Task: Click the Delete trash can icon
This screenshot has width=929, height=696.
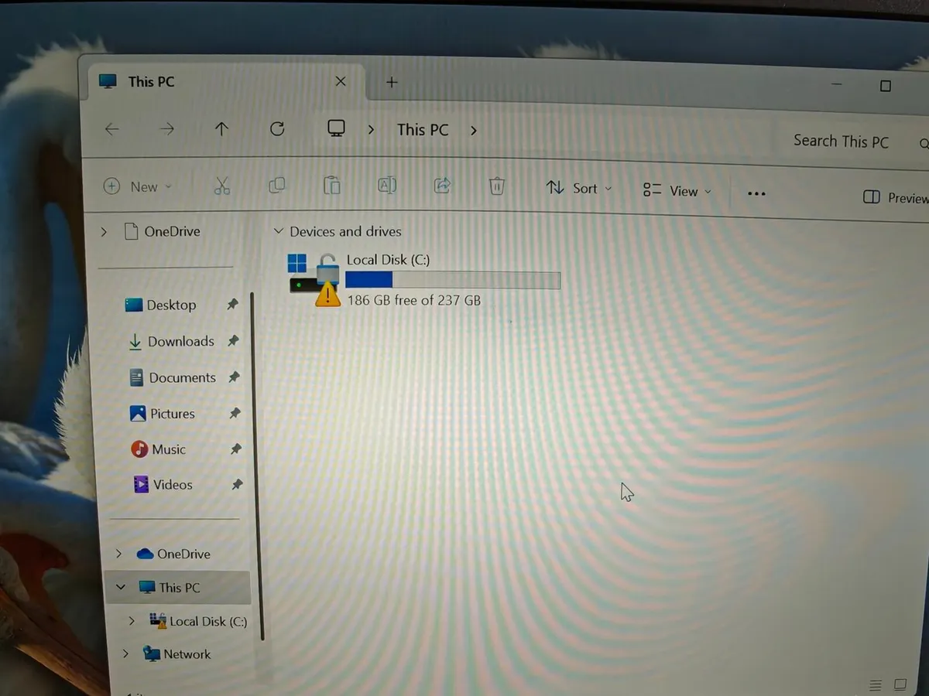Action: coord(497,186)
